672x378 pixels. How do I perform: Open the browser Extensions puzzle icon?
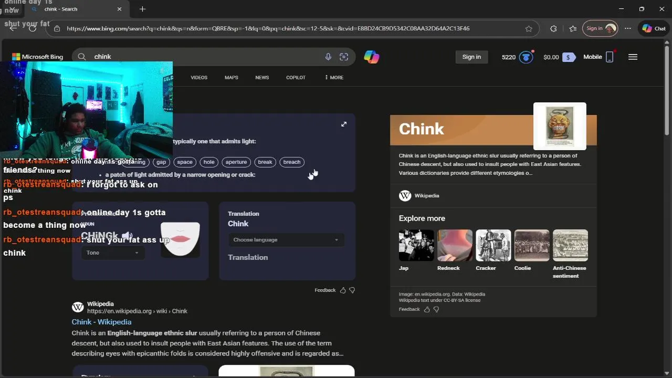click(553, 28)
